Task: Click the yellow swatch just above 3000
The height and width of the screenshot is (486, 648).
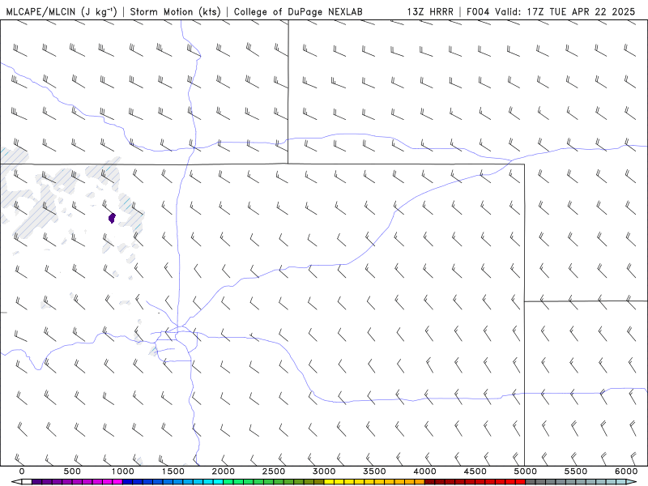Action: click(x=329, y=481)
